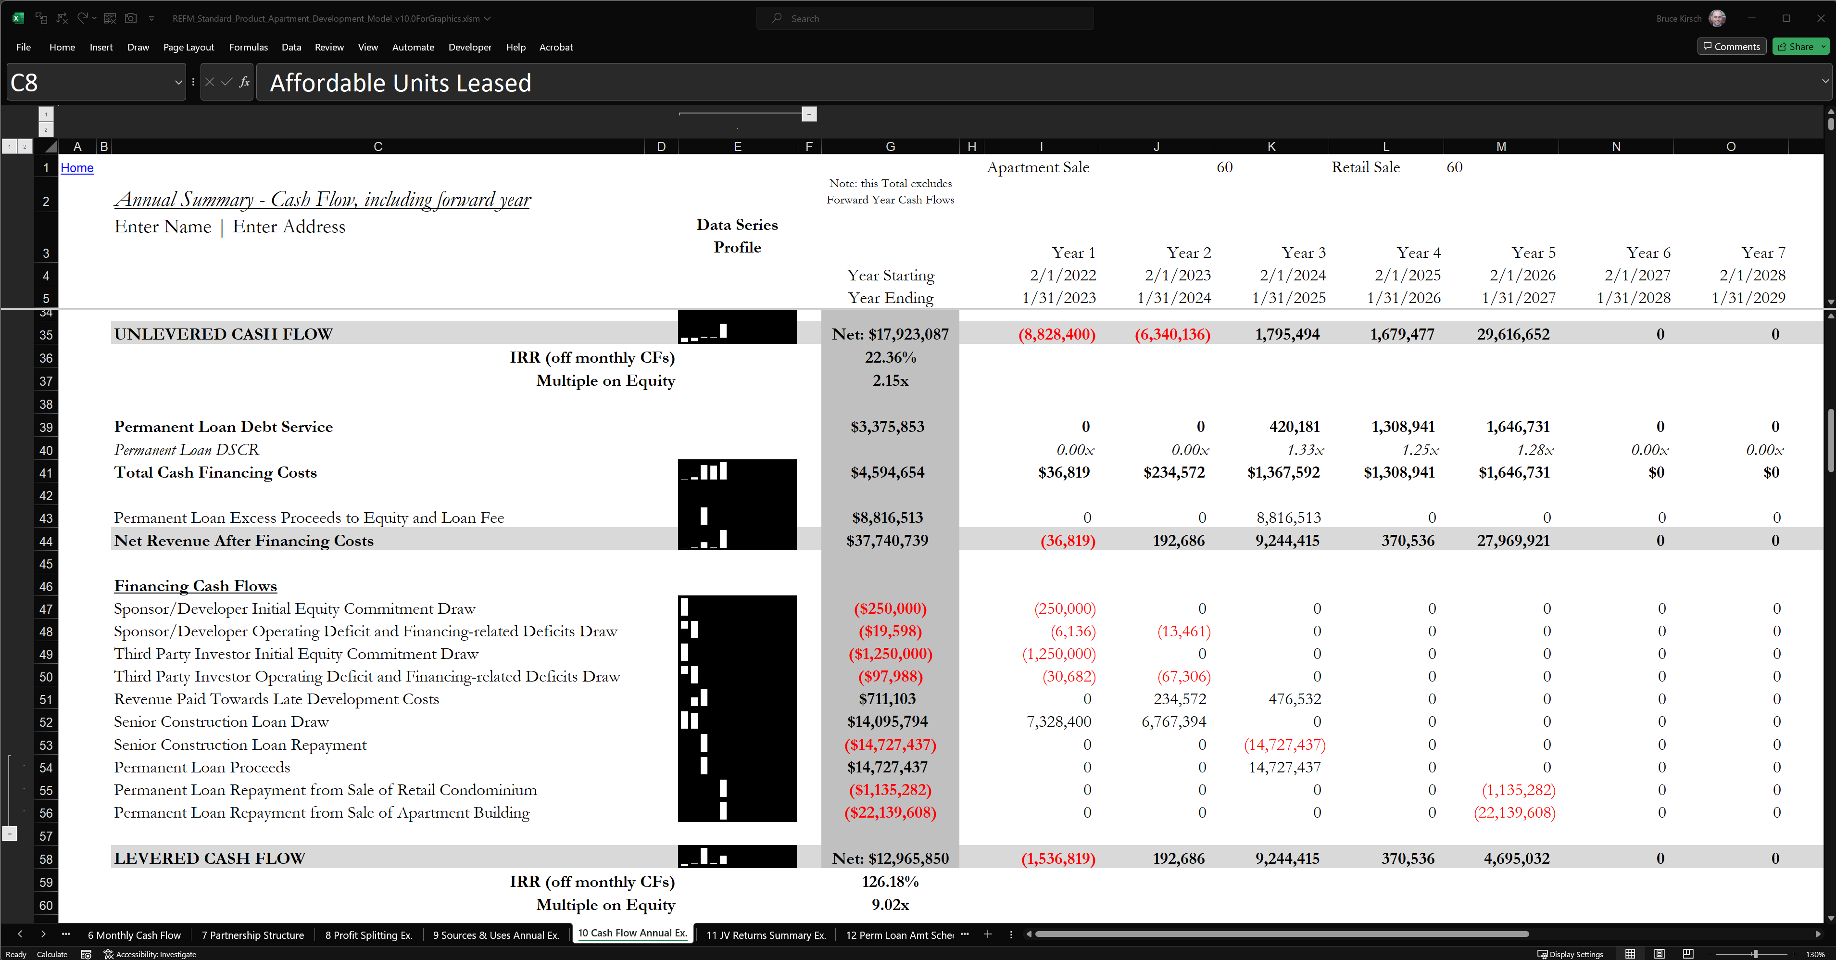Click the Insert Function fx icon
Screen dimensions: 1836x960
(244, 83)
